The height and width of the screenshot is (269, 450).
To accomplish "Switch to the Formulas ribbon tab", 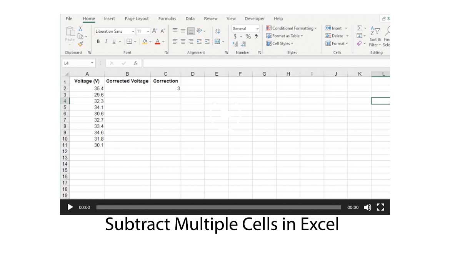I will coord(167,18).
